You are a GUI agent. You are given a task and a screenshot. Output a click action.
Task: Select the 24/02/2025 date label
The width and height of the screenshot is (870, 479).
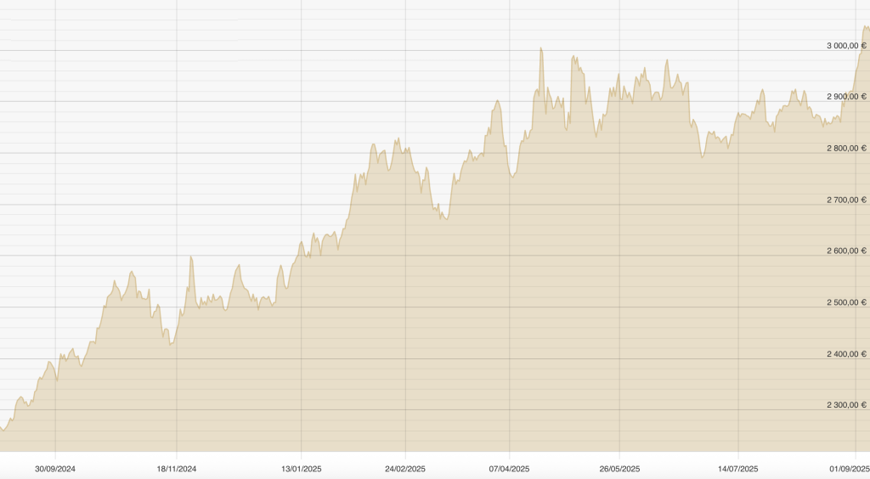tap(405, 468)
